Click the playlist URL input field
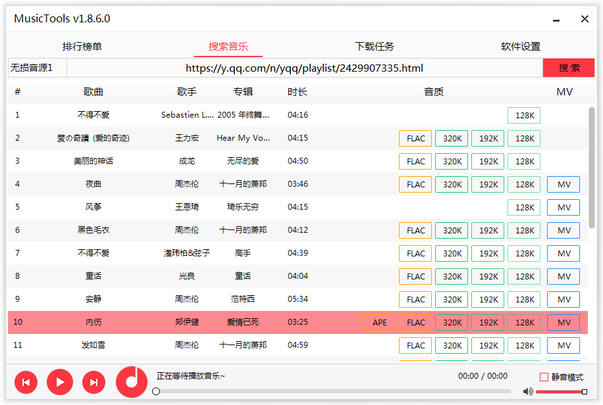Image resolution: width=603 pixels, height=405 pixels. click(x=304, y=68)
